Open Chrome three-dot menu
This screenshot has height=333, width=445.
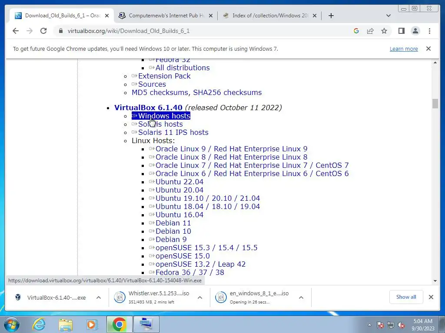tap(429, 31)
